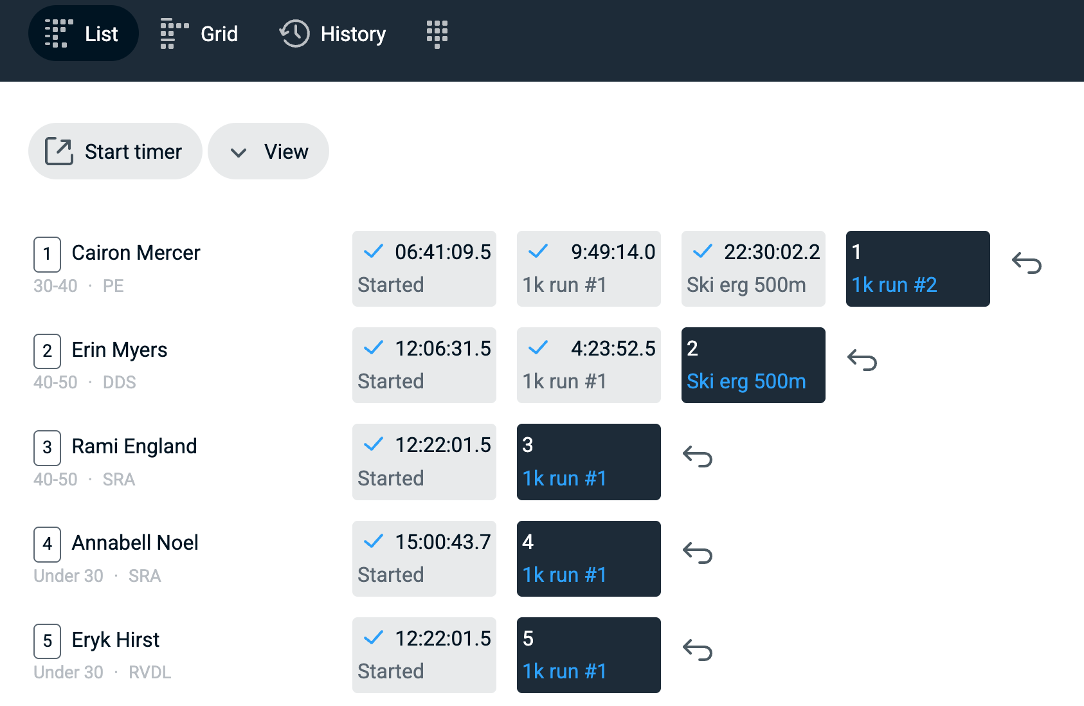The width and height of the screenshot is (1084, 706).
Task: Click Erin Myers' checked 1k run #1 time
Action: [x=588, y=365]
